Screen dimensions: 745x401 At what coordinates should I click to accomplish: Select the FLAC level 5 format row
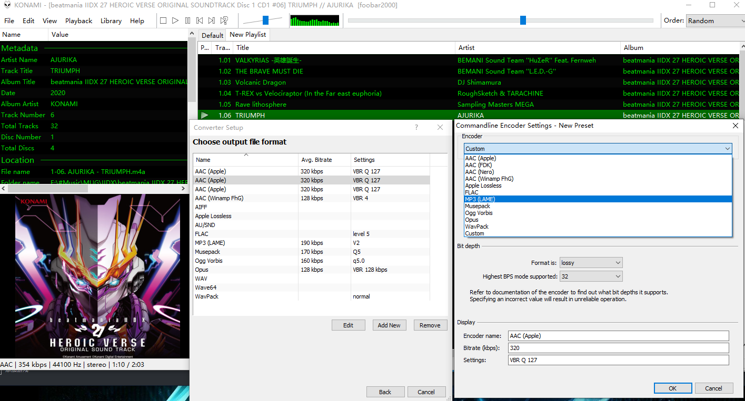click(312, 234)
